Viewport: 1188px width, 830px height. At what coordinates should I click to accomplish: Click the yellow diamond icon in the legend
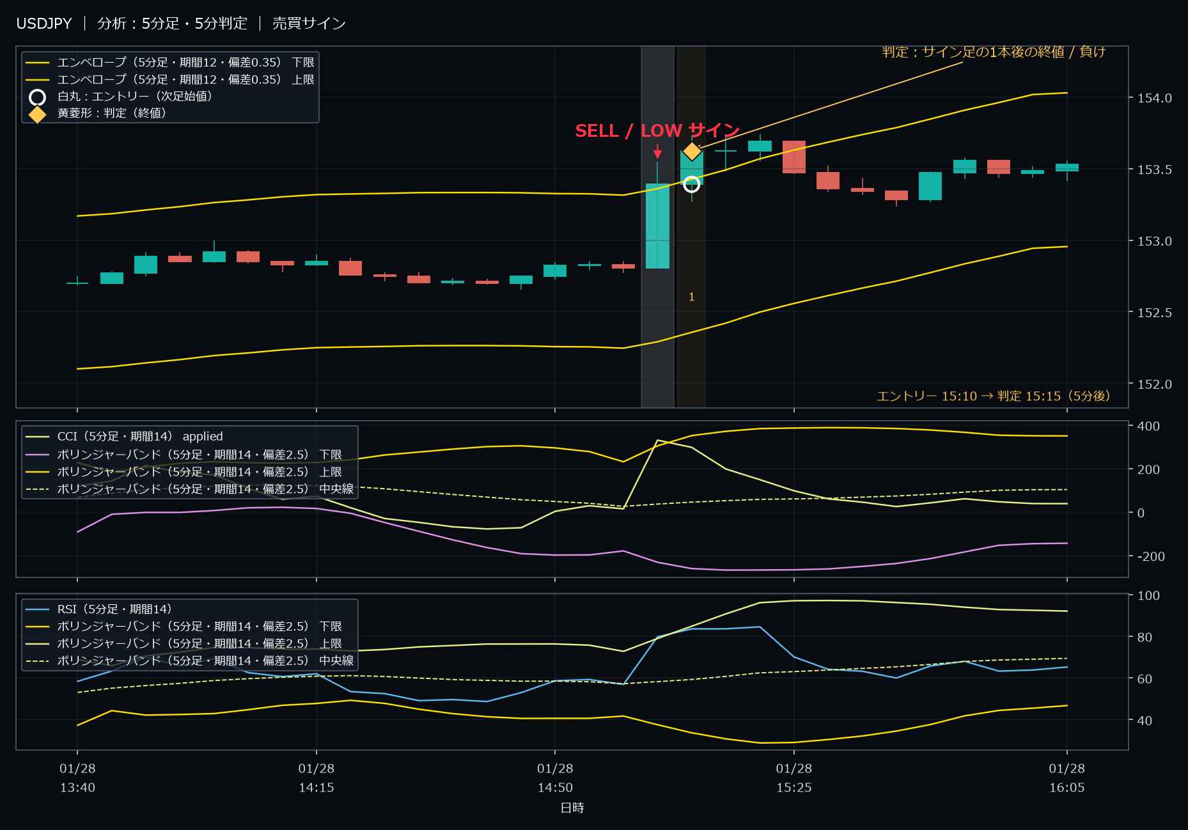38,114
